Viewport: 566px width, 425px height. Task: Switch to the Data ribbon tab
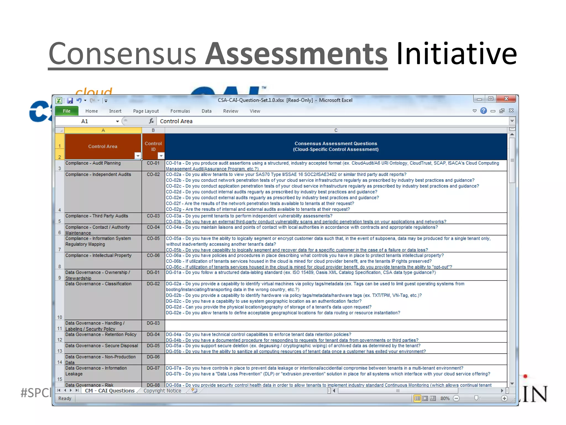pos(206,111)
